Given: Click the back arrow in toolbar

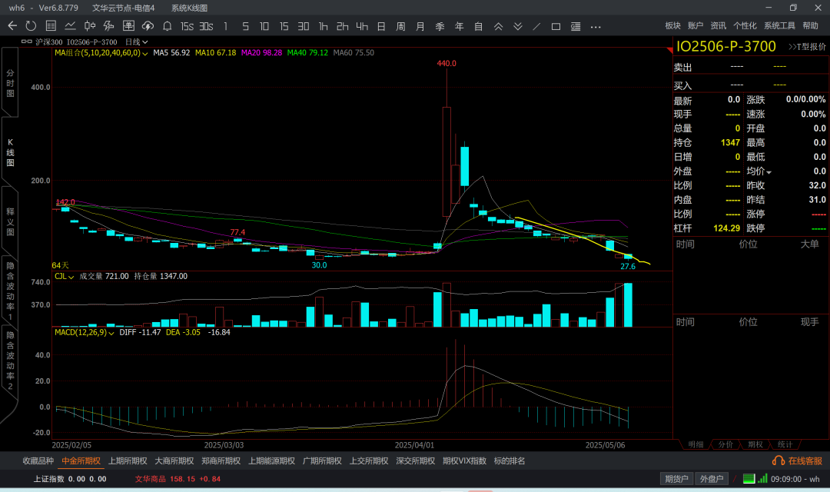Looking at the screenshot, I should point(12,26).
